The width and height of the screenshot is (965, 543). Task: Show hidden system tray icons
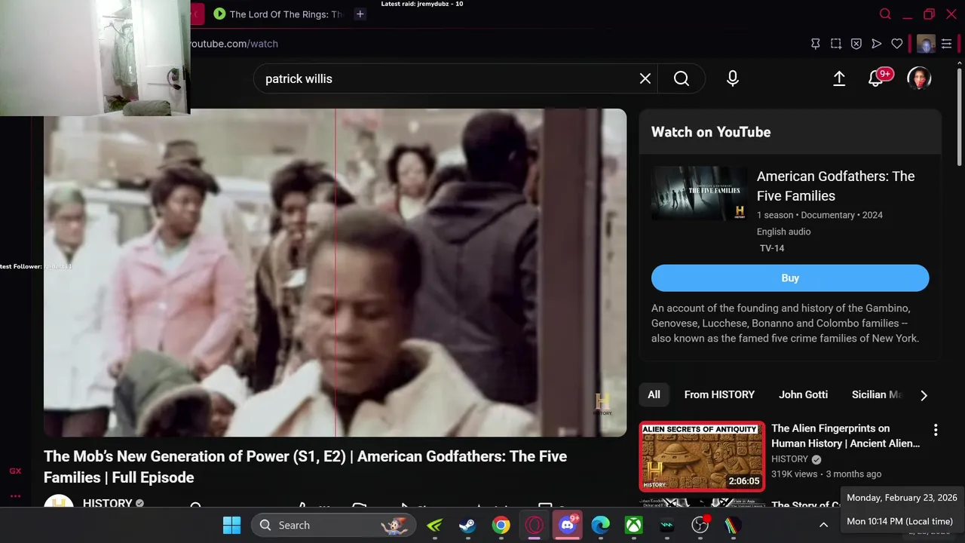[x=824, y=525]
